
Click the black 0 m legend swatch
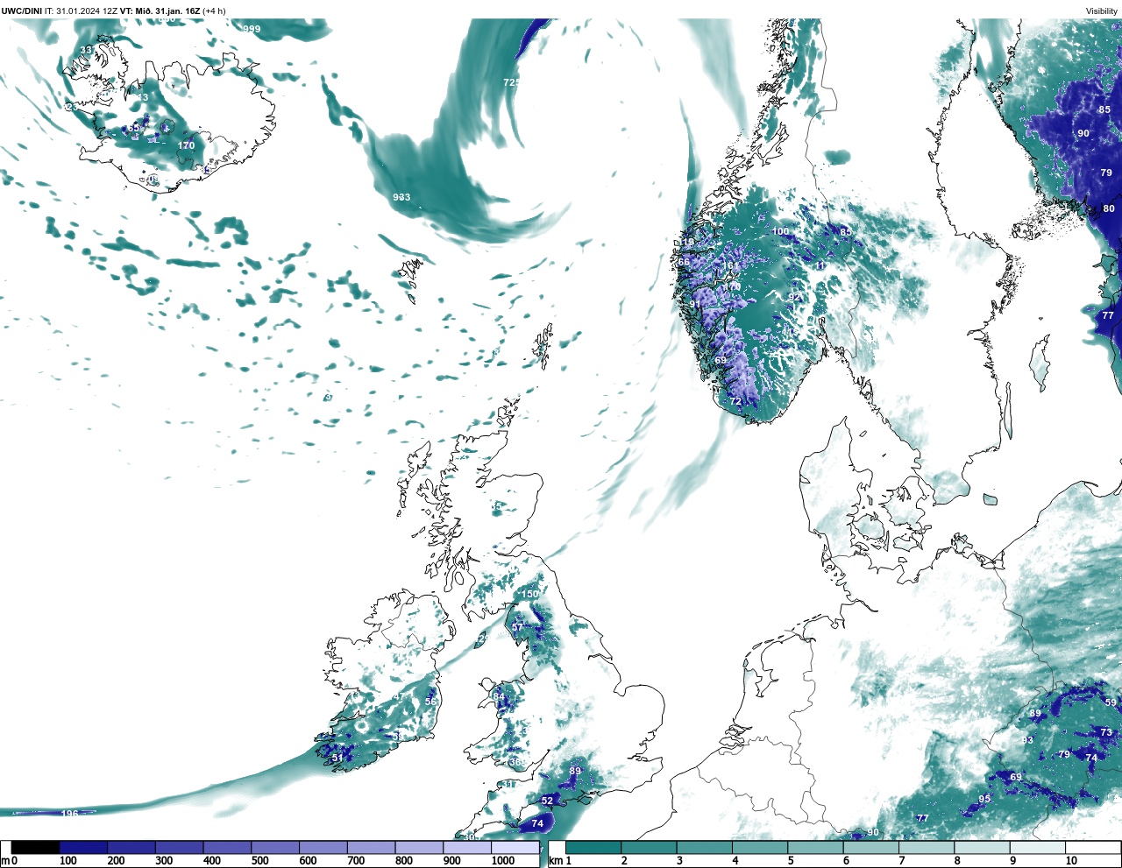click(36, 848)
